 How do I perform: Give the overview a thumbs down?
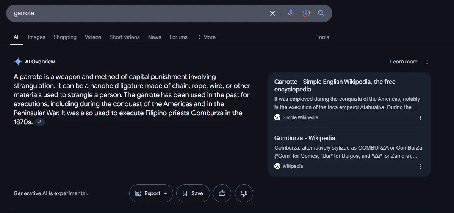[x=244, y=193]
